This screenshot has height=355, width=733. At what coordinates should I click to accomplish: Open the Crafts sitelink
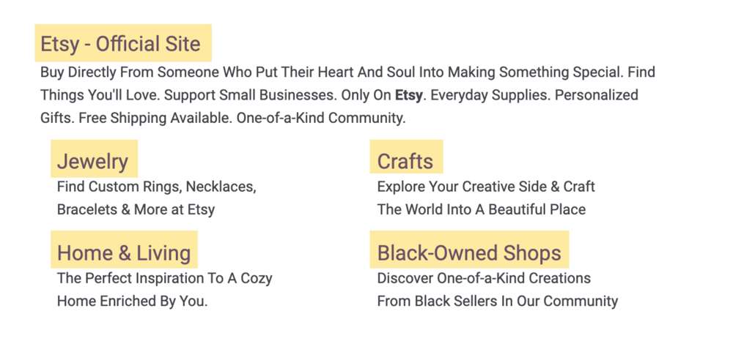coord(405,161)
